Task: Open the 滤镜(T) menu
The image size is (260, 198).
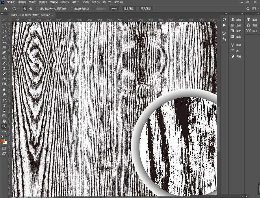Action: pyautogui.click(x=75, y=2)
